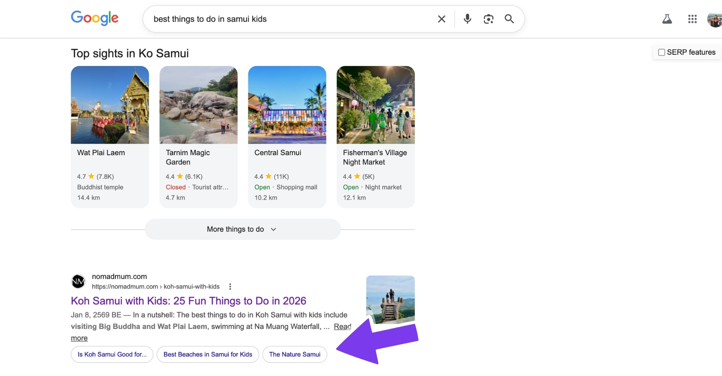Click the nomadmum.com site favicon

point(79,281)
